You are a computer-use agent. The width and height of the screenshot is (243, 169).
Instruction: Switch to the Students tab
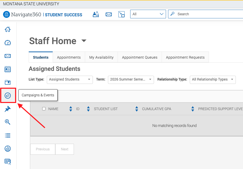point(41,57)
